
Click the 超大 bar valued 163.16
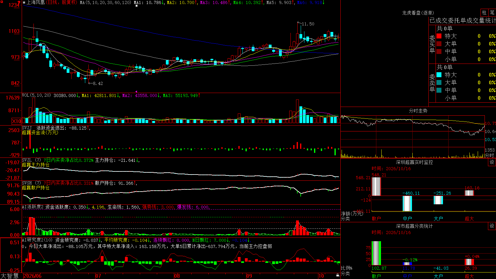[x=469, y=193]
